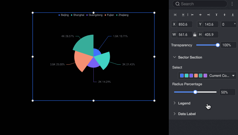Click the Radius Percentage 50% value field
The height and width of the screenshot is (135, 238).
pyautogui.click(x=227, y=92)
